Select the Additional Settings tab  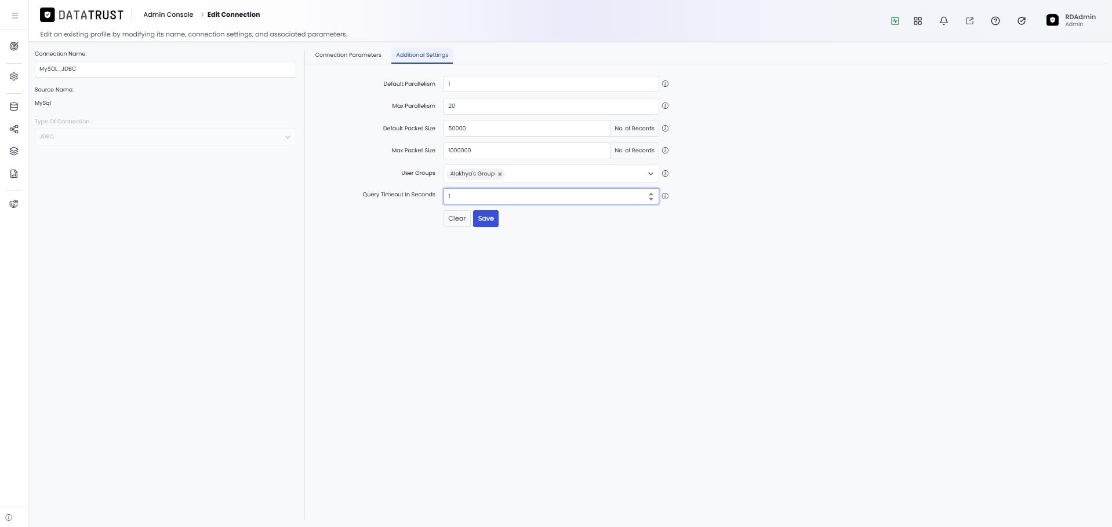click(x=422, y=55)
